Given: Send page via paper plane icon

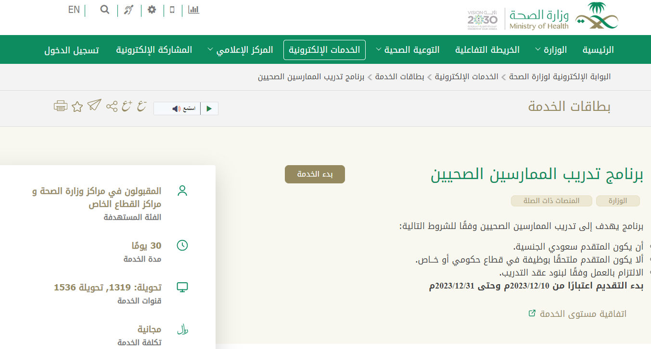Looking at the screenshot, I should (x=94, y=105).
